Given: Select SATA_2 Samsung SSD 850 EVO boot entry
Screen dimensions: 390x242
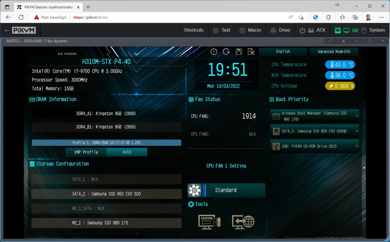Looking at the screenshot, I should click(x=314, y=131).
